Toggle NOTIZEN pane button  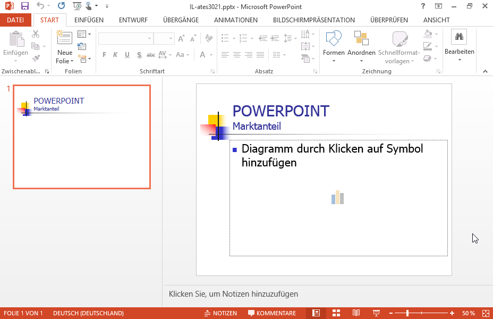(220, 313)
